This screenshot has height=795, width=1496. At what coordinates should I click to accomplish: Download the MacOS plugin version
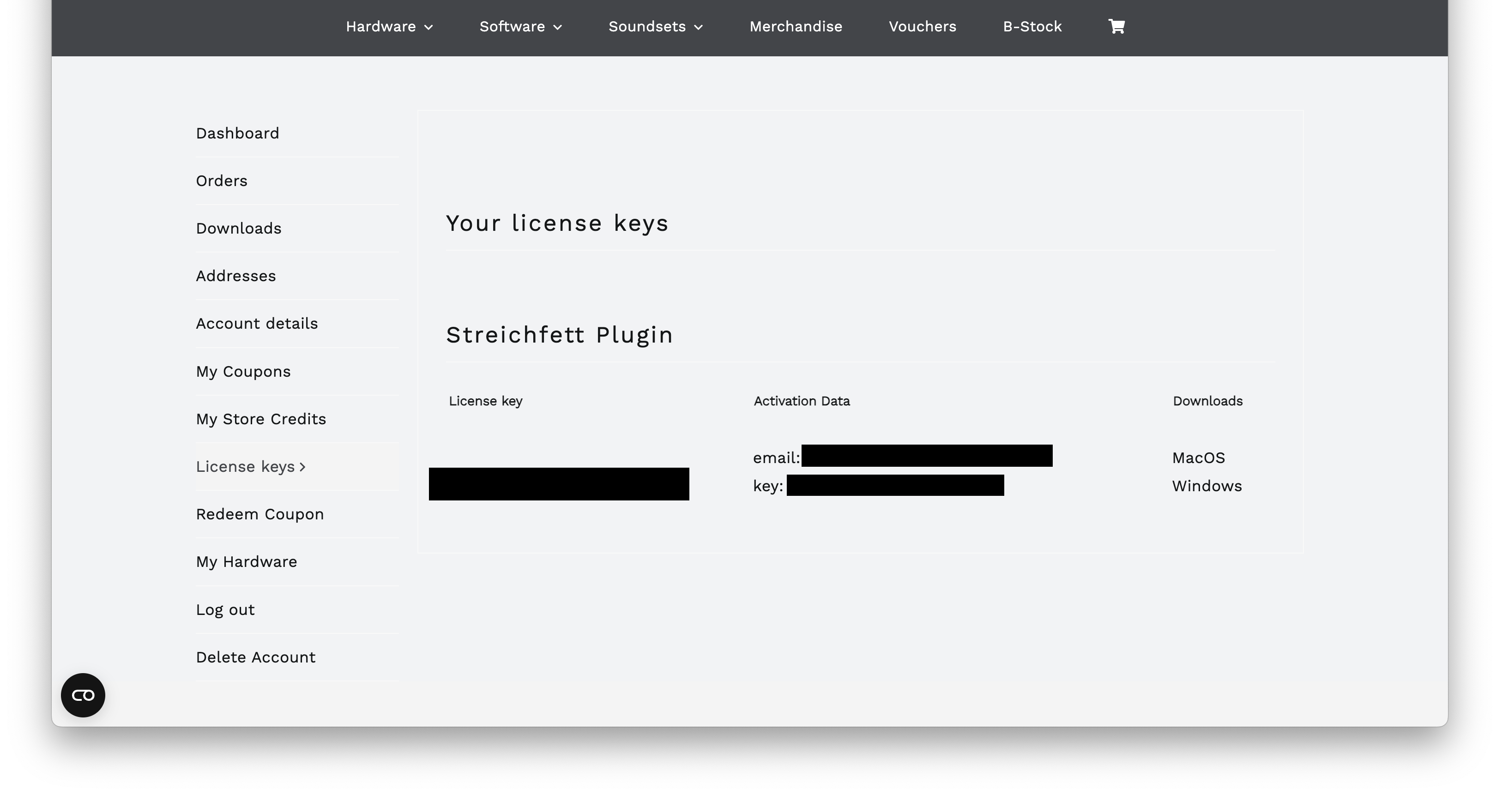pos(1198,458)
